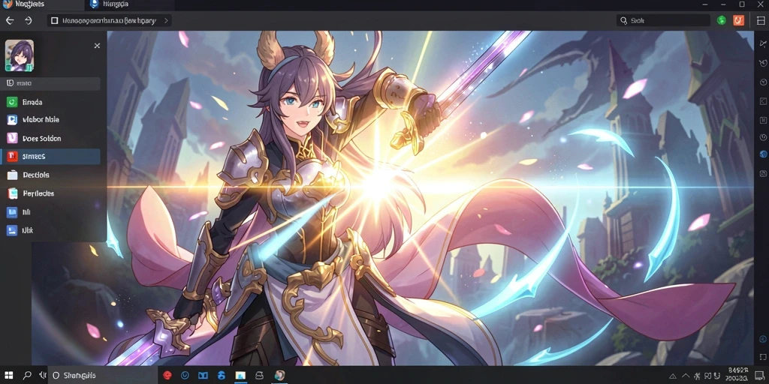Toggle the split panel layout icon
The image size is (769, 384).
tap(761, 20)
